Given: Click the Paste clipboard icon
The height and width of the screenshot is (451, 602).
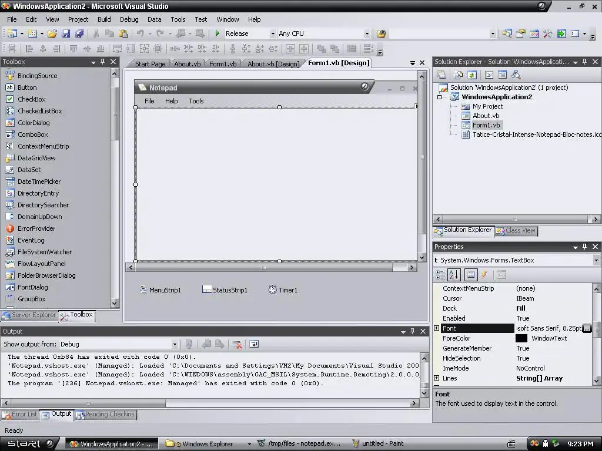Looking at the screenshot, I should (x=123, y=33).
